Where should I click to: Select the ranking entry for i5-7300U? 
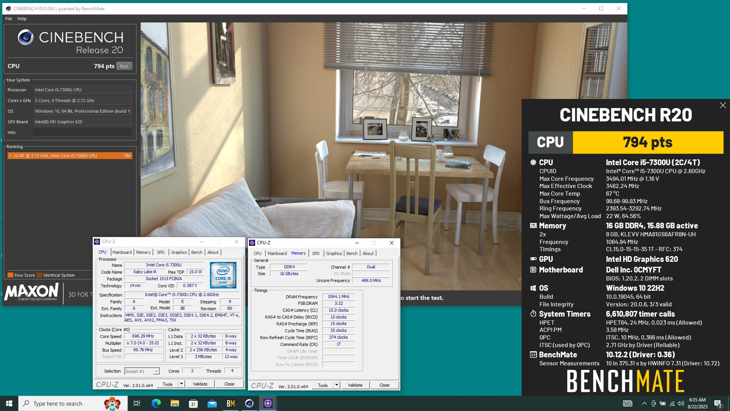(70, 156)
